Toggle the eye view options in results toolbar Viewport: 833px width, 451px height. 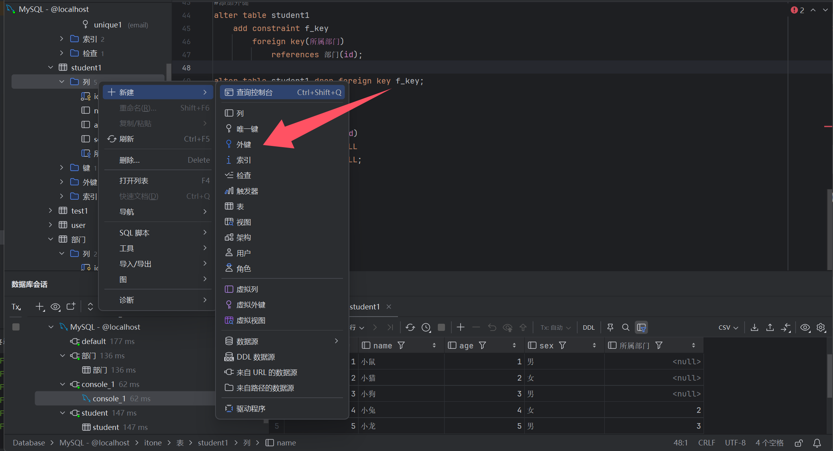point(805,327)
